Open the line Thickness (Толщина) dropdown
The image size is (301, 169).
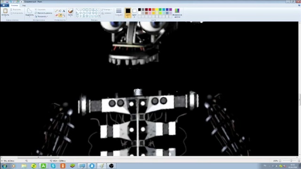tap(119, 13)
